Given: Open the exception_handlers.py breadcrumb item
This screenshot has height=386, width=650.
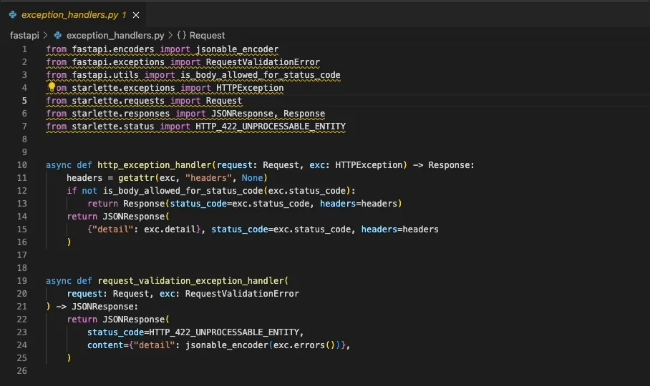Looking at the screenshot, I should [x=115, y=36].
